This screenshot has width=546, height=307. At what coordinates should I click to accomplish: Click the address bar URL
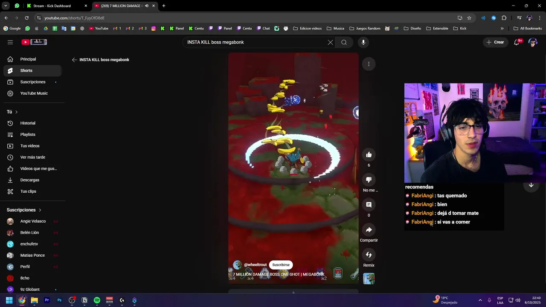click(75, 18)
